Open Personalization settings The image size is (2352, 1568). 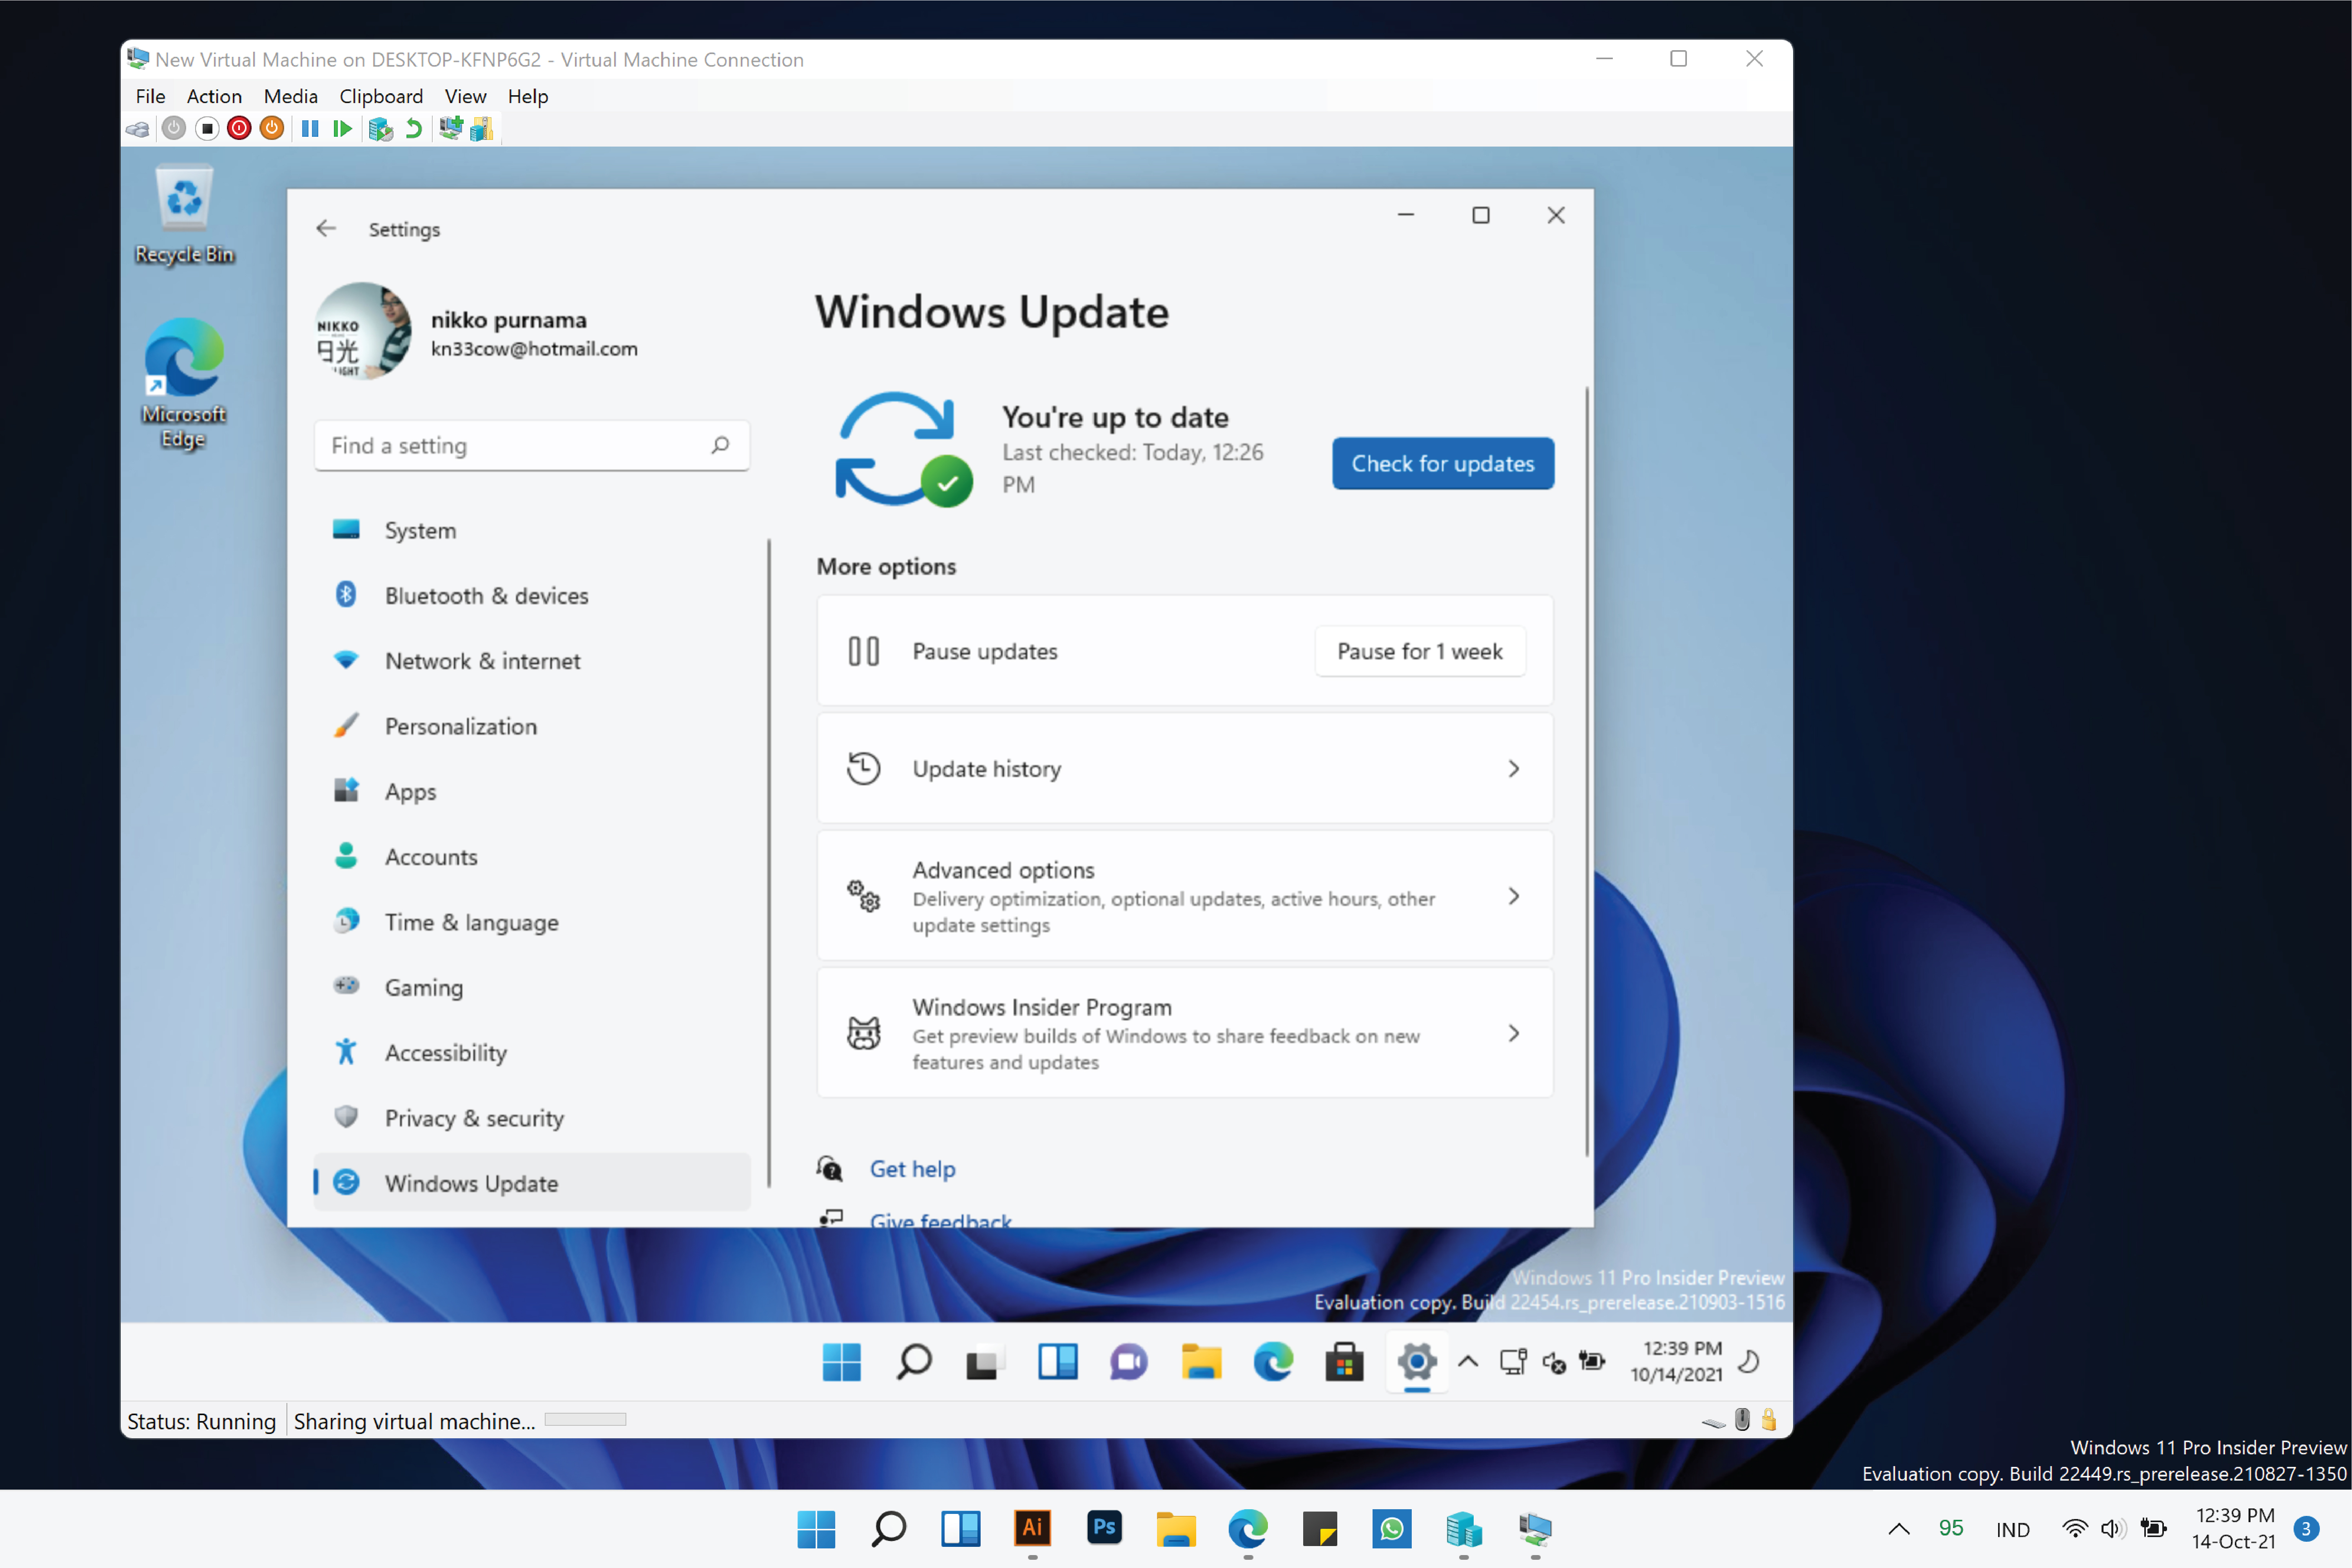point(532,727)
